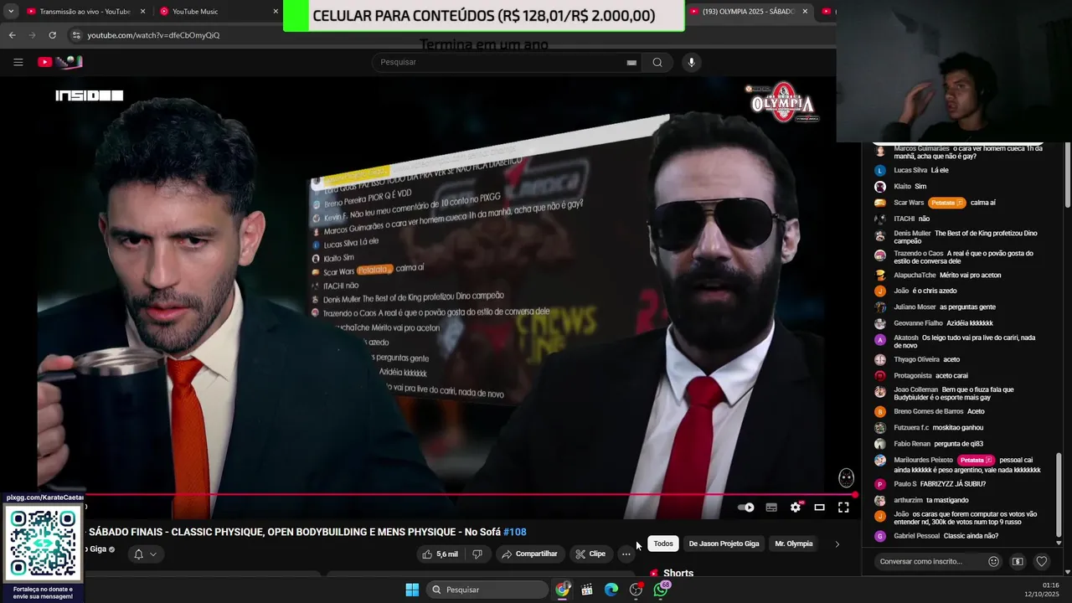Open on-screen keyboard icon in search box

point(631,62)
